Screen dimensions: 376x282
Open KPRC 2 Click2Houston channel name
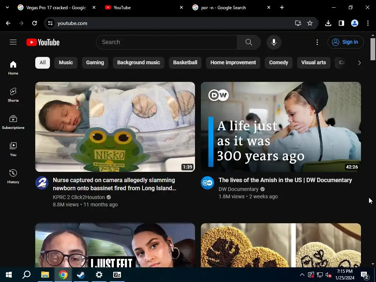pyautogui.click(x=79, y=197)
